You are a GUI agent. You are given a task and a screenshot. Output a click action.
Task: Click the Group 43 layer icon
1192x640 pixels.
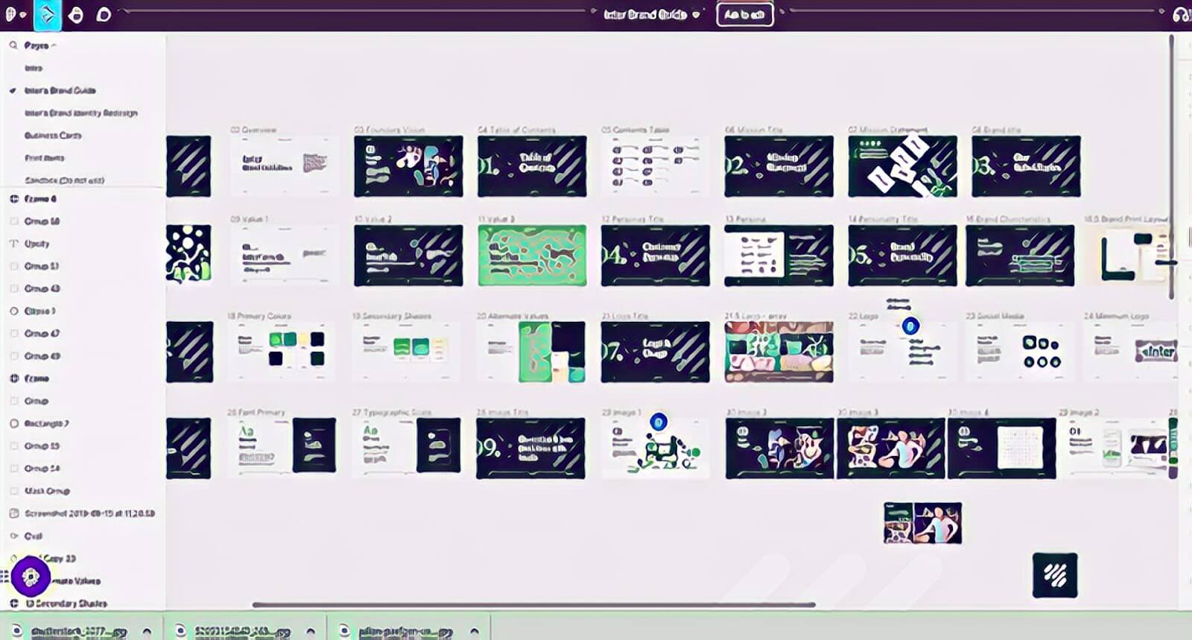13,288
